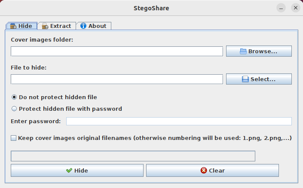Reset the form with the Clear button
This screenshot has height=188, width=303.
point(213,170)
